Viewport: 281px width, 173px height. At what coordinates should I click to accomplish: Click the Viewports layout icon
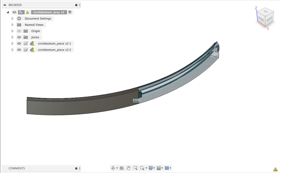[167, 168]
